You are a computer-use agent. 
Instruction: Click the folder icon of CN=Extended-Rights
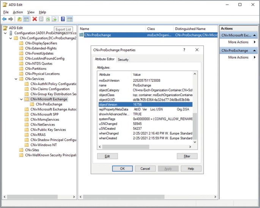(21, 48)
